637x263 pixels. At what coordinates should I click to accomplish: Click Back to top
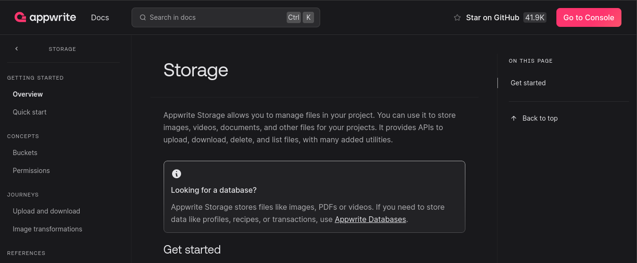pos(540,118)
